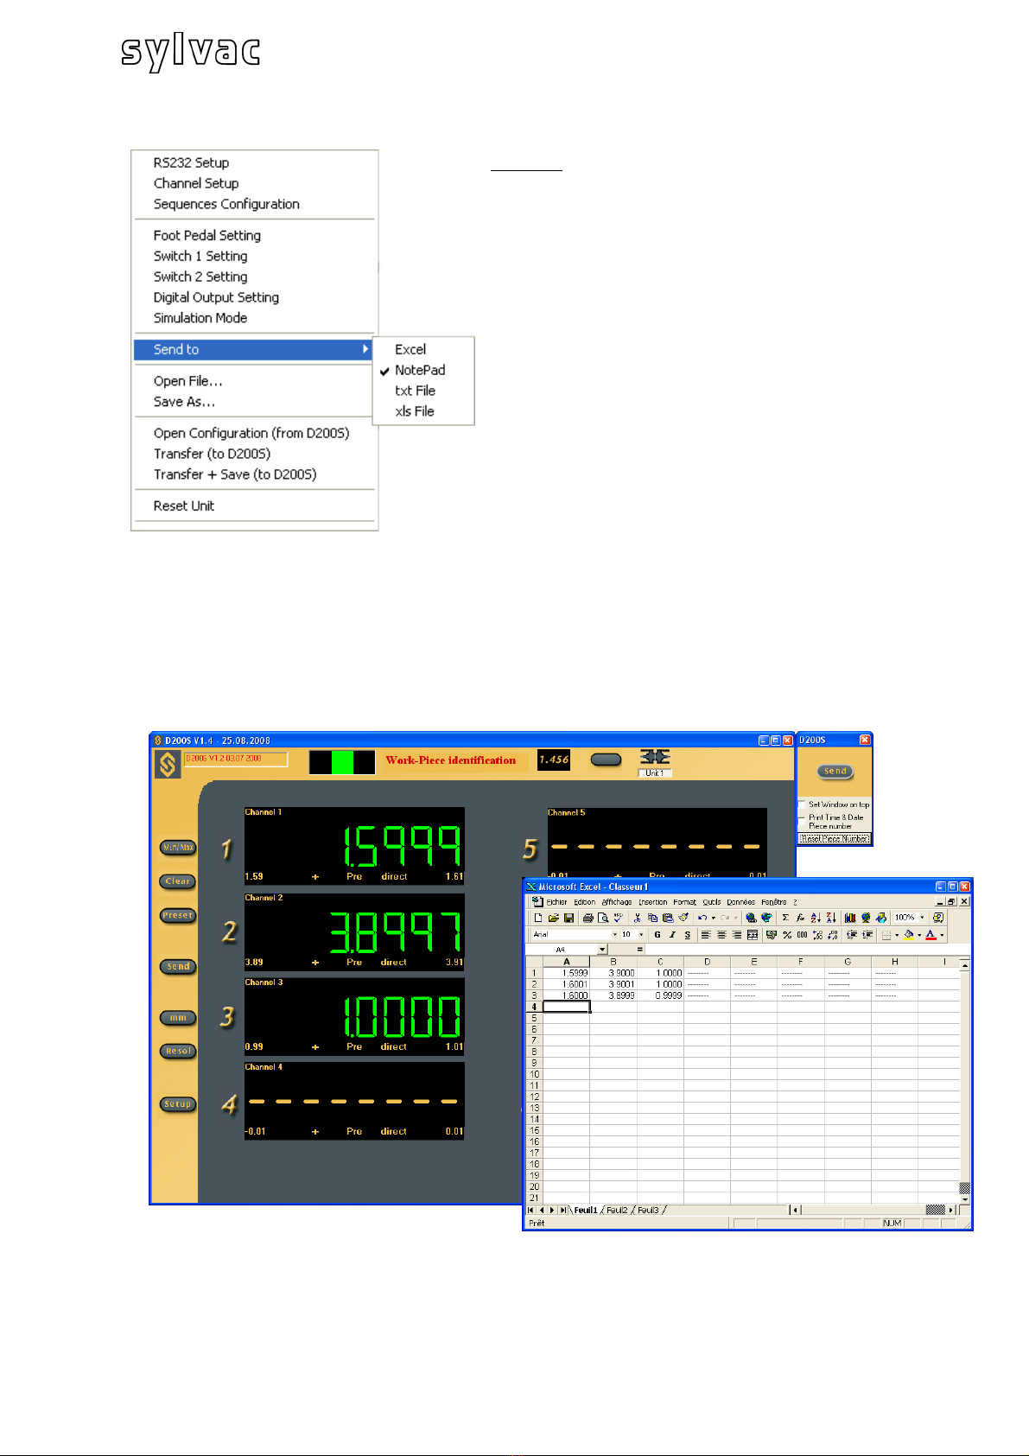Click the Bold G icon in Excel
Viewport: 1029px width, 1456px height.
pyautogui.click(x=657, y=935)
